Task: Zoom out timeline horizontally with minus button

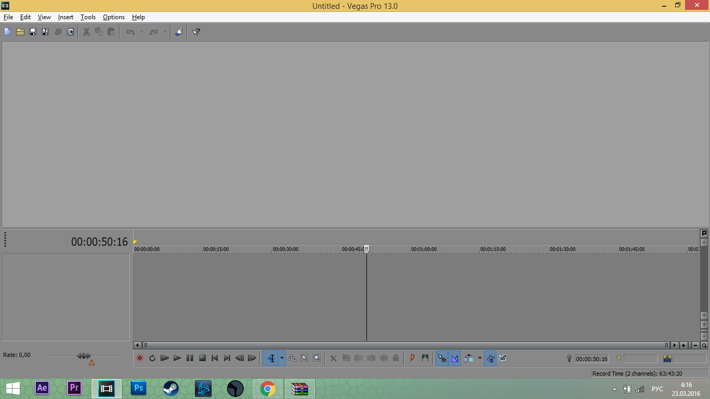Action: click(695, 345)
